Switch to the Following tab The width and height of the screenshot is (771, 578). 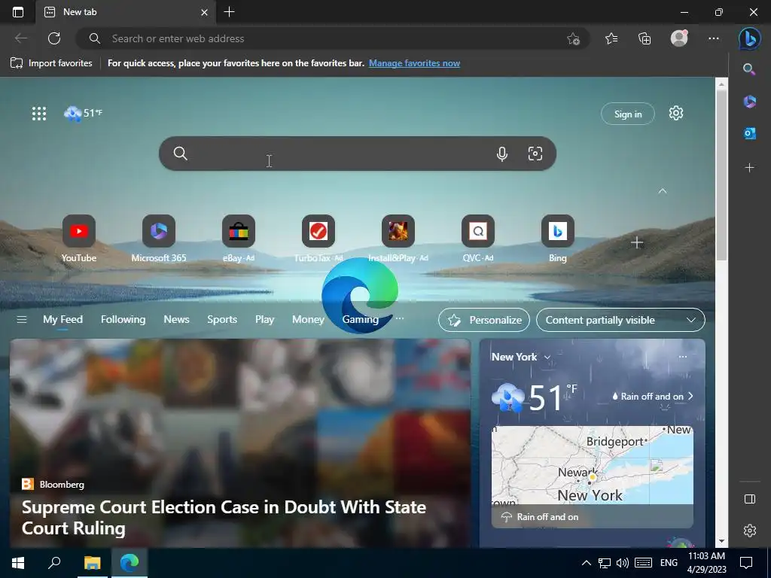(x=123, y=319)
